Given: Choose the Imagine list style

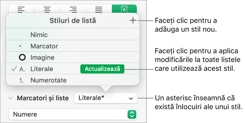Looking at the screenshot, I should click(x=42, y=58).
